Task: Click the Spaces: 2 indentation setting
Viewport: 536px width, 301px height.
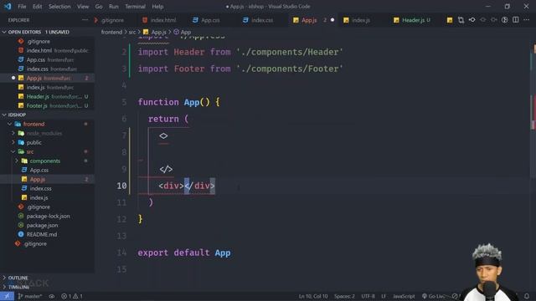Action: (x=344, y=296)
